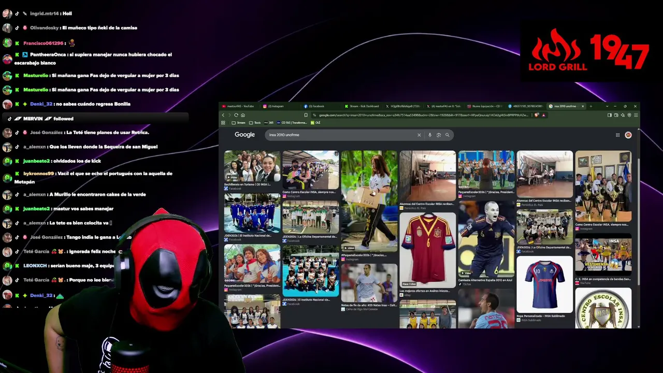
Task: Switch to the masturFAS YouTube tab
Action: (239, 106)
